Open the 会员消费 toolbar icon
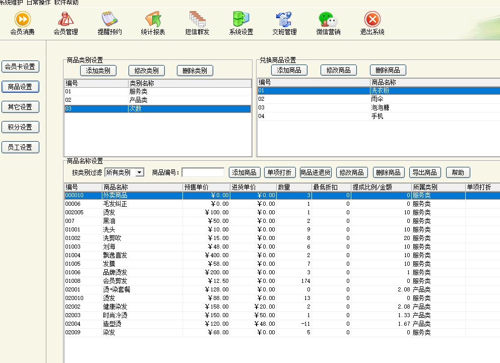 point(23,20)
